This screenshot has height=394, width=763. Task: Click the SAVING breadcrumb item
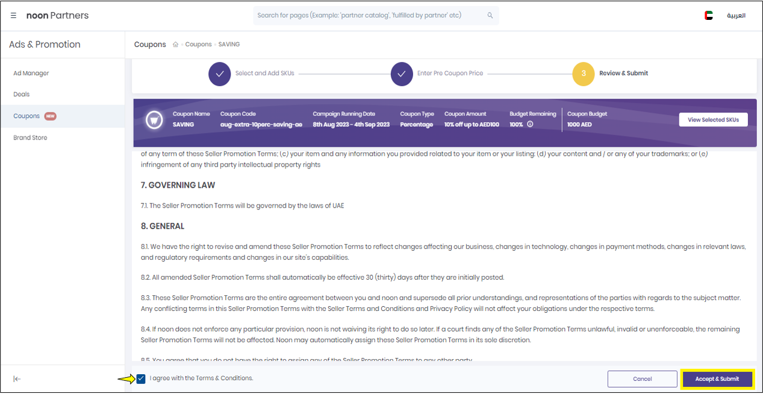tap(229, 45)
